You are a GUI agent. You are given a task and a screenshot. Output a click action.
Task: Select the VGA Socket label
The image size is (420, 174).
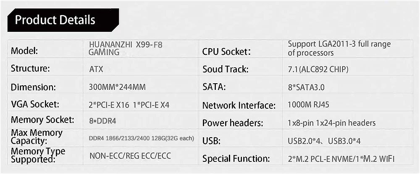[35, 104]
